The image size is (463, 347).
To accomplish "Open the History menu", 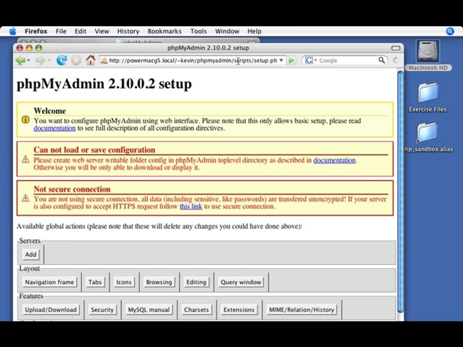I will click(x=128, y=31).
